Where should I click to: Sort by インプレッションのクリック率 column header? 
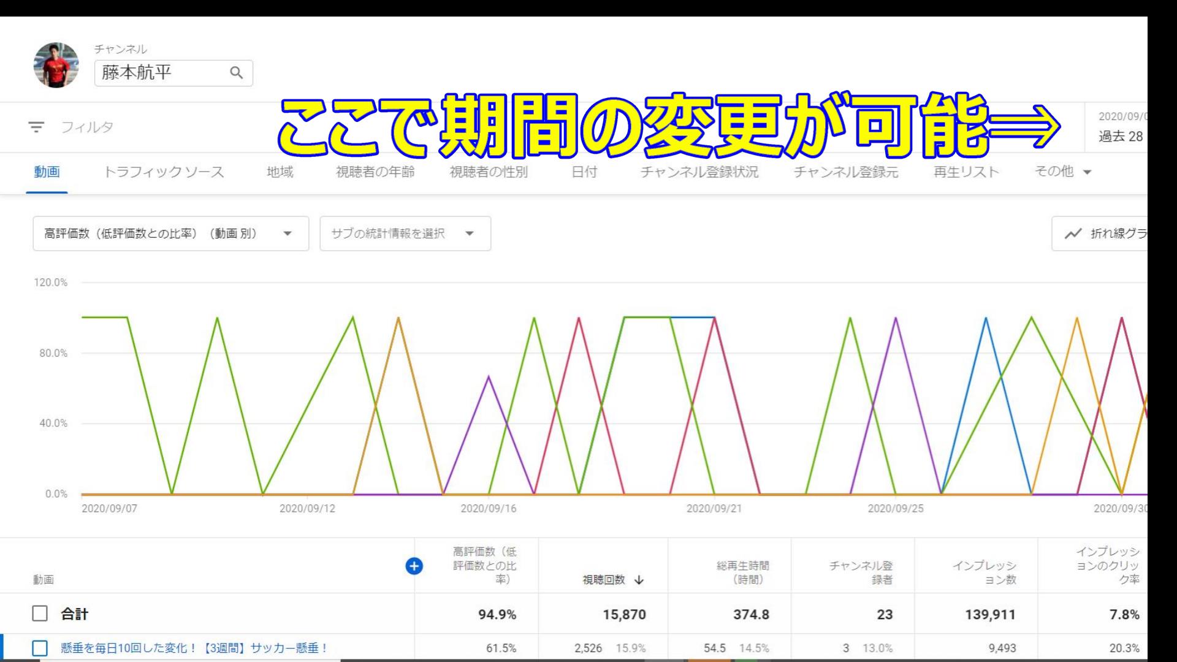pos(1108,565)
